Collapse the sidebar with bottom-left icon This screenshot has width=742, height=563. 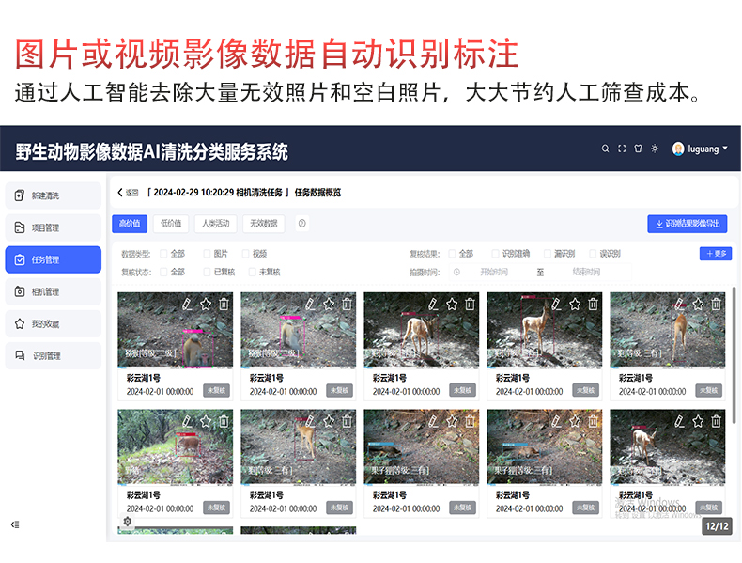coord(15,524)
